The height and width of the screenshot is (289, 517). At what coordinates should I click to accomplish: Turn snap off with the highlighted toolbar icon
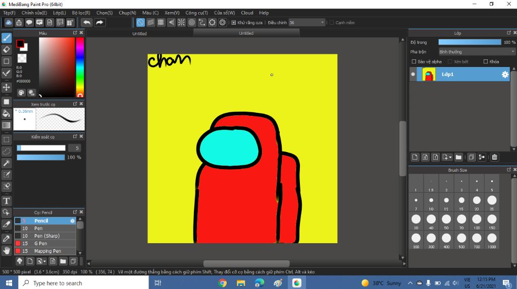(x=140, y=22)
